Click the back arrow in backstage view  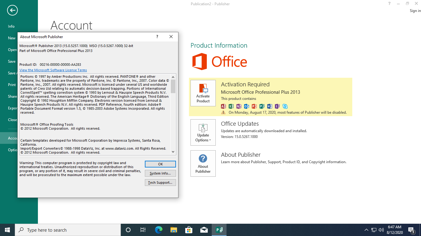tap(12, 10)
